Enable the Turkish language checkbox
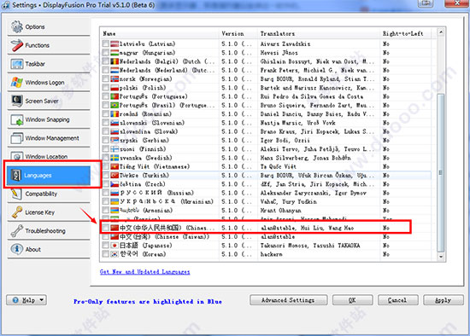The height and width of the screenshot is (336, 470). [105, 176]
